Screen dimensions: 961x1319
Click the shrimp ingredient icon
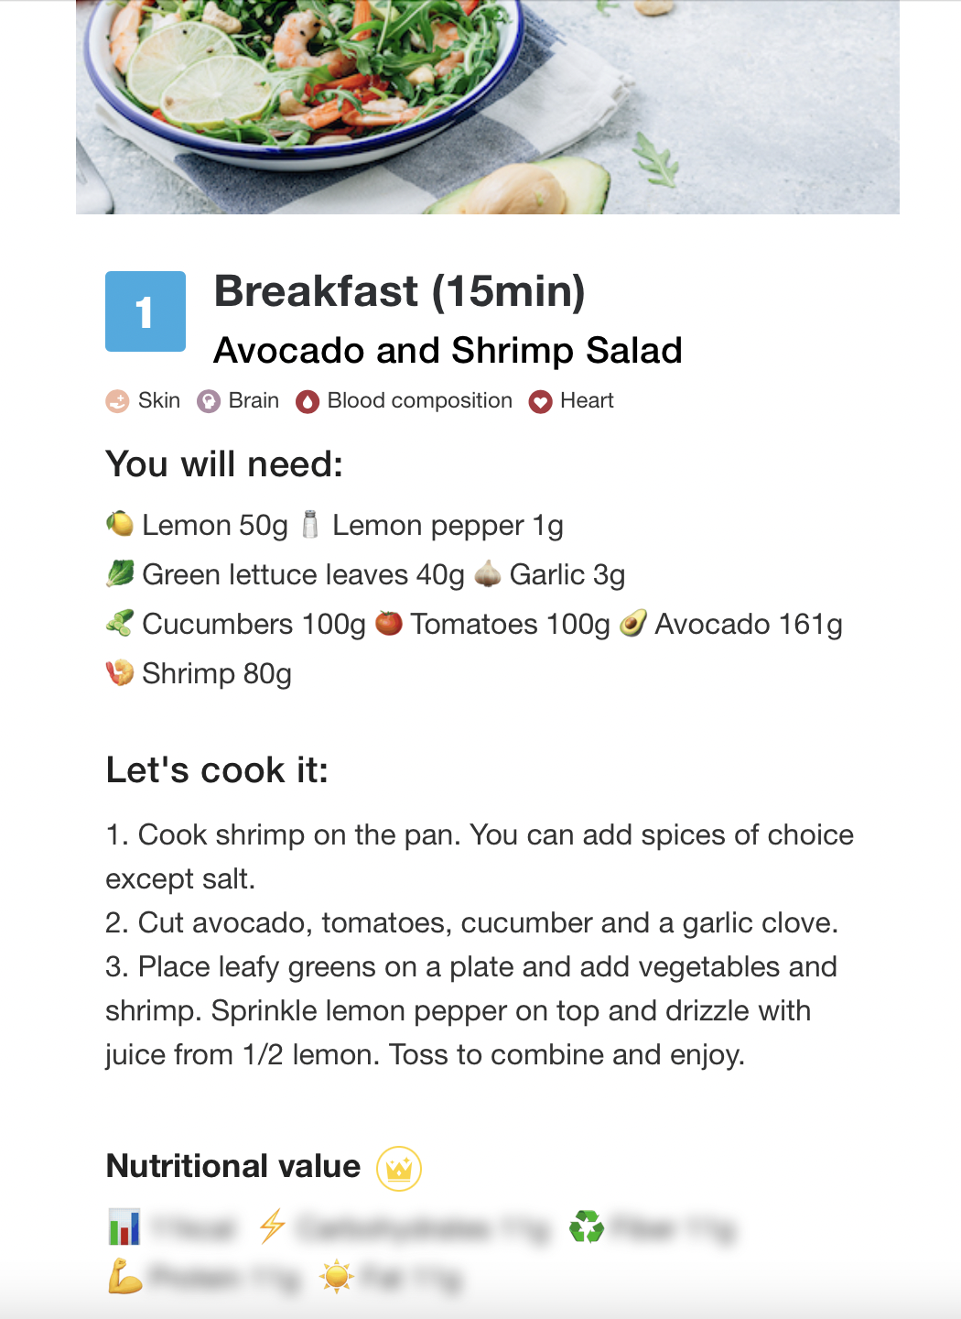pyautogui.click(x=120, y=672)
